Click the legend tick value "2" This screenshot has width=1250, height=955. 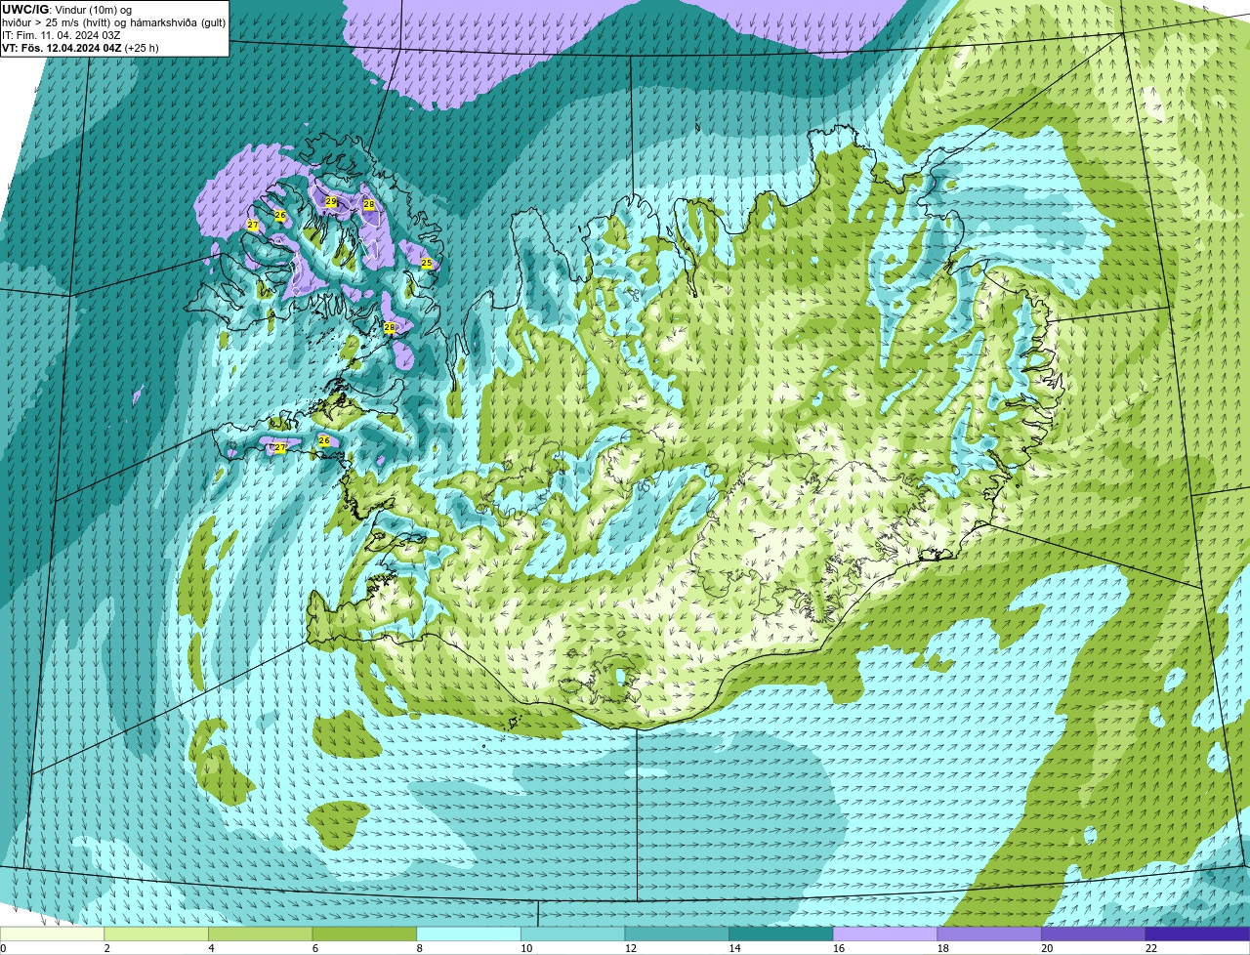coord(106,948)
